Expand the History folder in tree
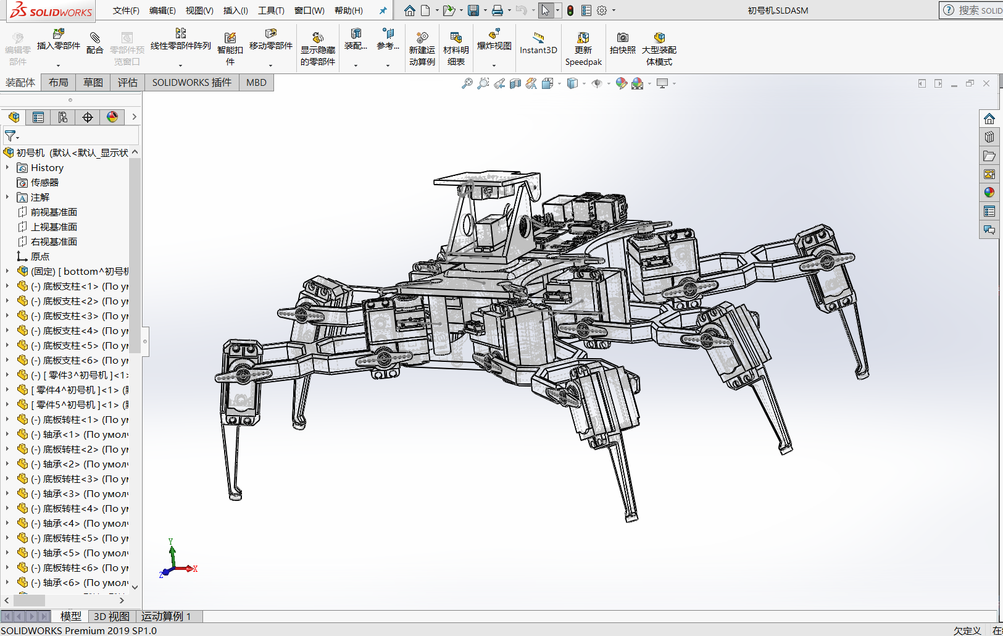1003x636 pixels. [7, 167]
